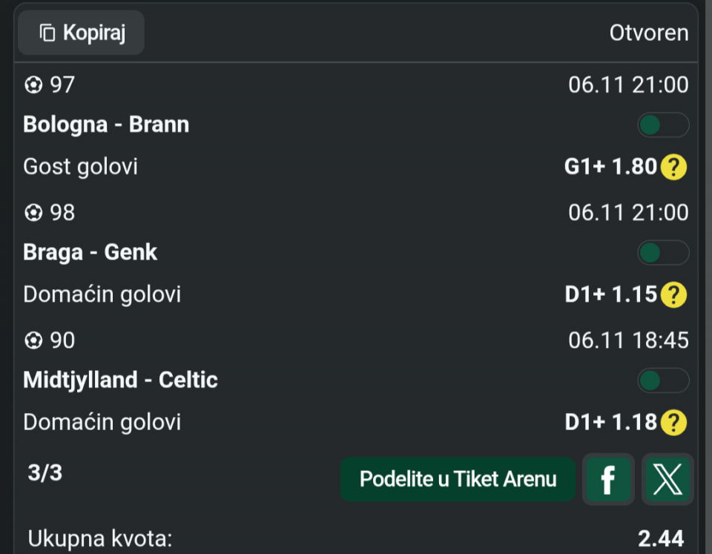Click the Kopiraj button label

[94, 33]
